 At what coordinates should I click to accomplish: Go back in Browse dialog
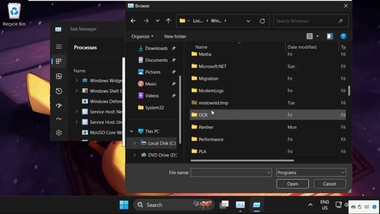point(133,21)
